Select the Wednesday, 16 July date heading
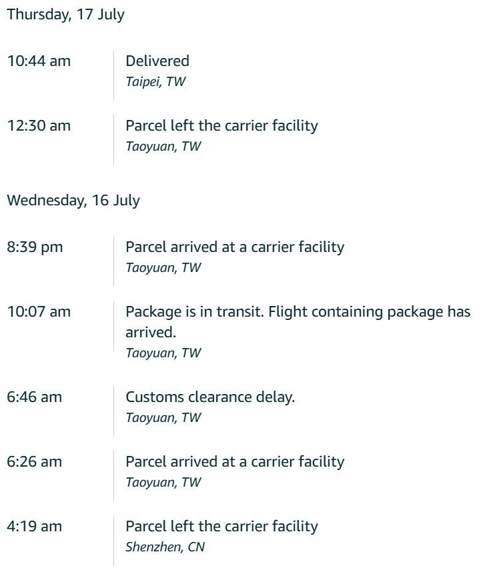 pos(73,201)
